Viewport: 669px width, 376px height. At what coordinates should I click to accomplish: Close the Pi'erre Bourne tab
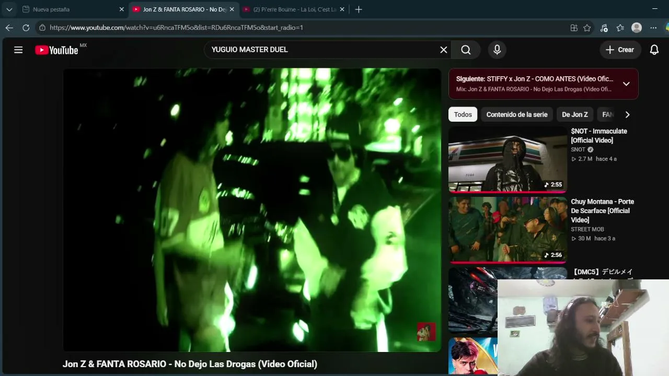[x=342, y=9]
